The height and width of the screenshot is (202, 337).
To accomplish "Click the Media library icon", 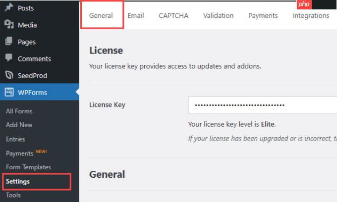I will click(9, 24).
